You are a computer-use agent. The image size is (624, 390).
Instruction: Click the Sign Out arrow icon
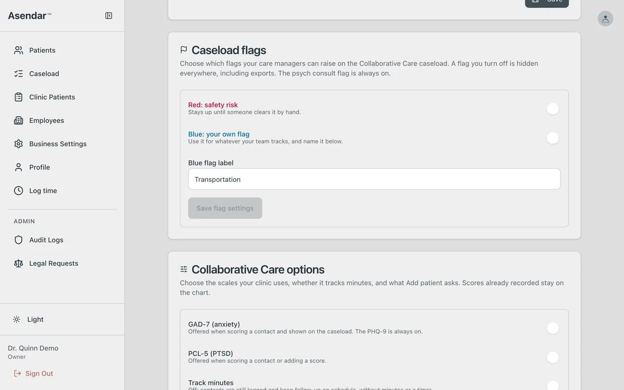pos(18,373)
